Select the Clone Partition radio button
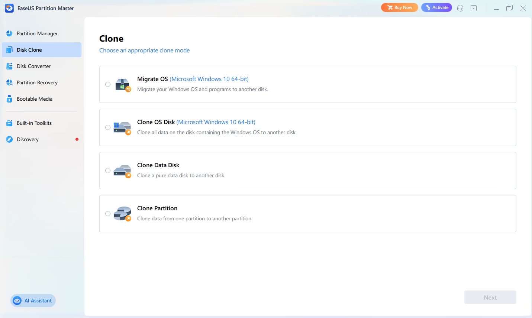532x318 pixels. pos(108,214)
